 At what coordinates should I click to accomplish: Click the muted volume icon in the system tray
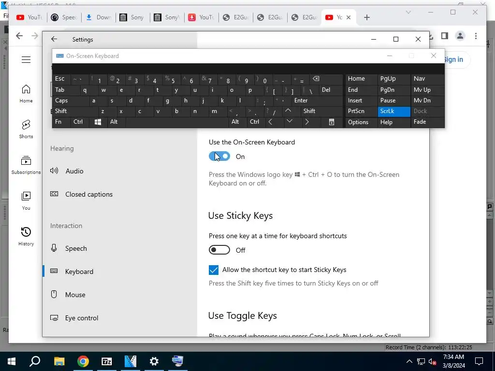click(432, 361)
